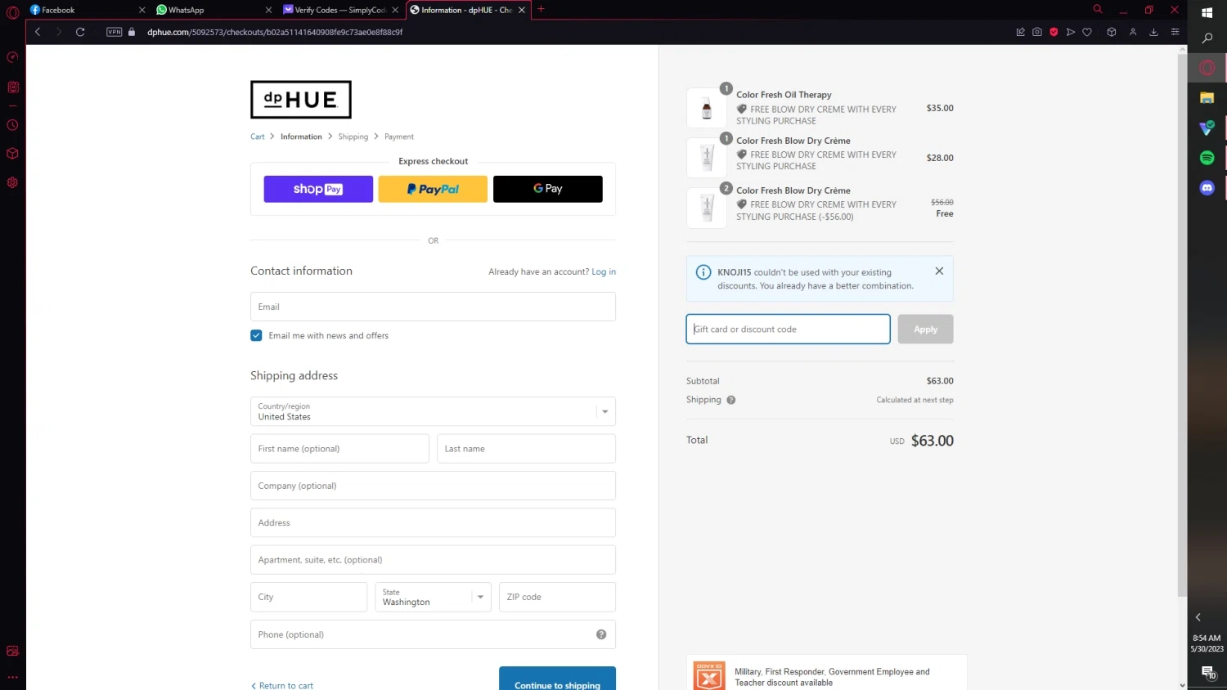Focus the Phone optional field
This screenshot has height=690, width=1227.
(433, 634)
